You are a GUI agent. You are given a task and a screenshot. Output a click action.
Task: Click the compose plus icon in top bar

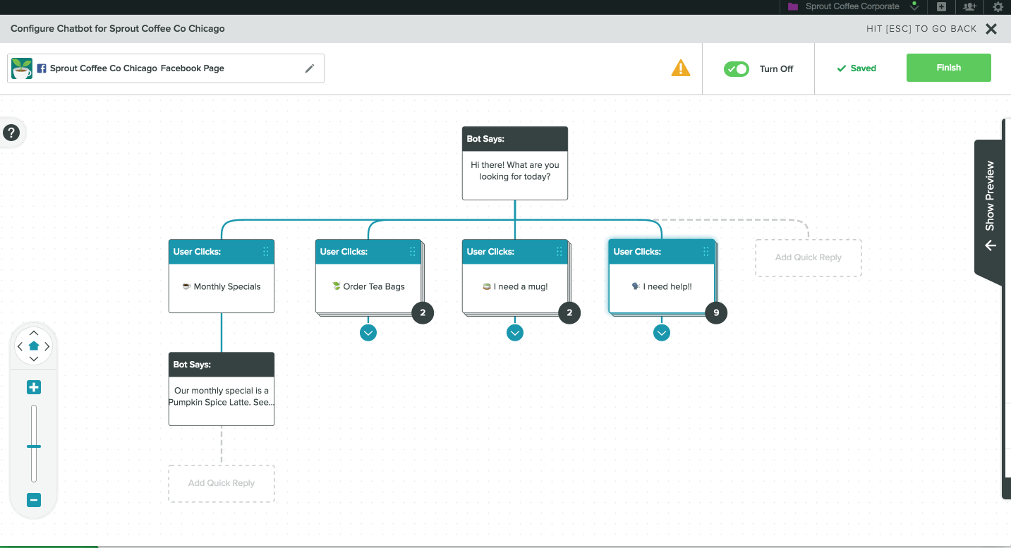941,6
